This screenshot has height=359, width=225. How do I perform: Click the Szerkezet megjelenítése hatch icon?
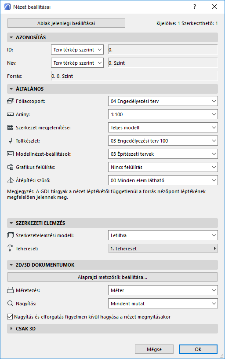10,128
